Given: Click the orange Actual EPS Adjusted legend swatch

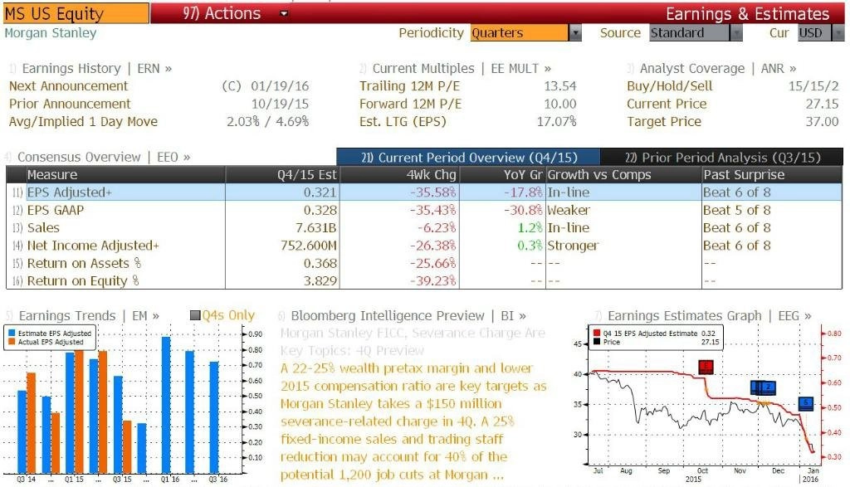Looking at the screenshot, I should [12, 343].
